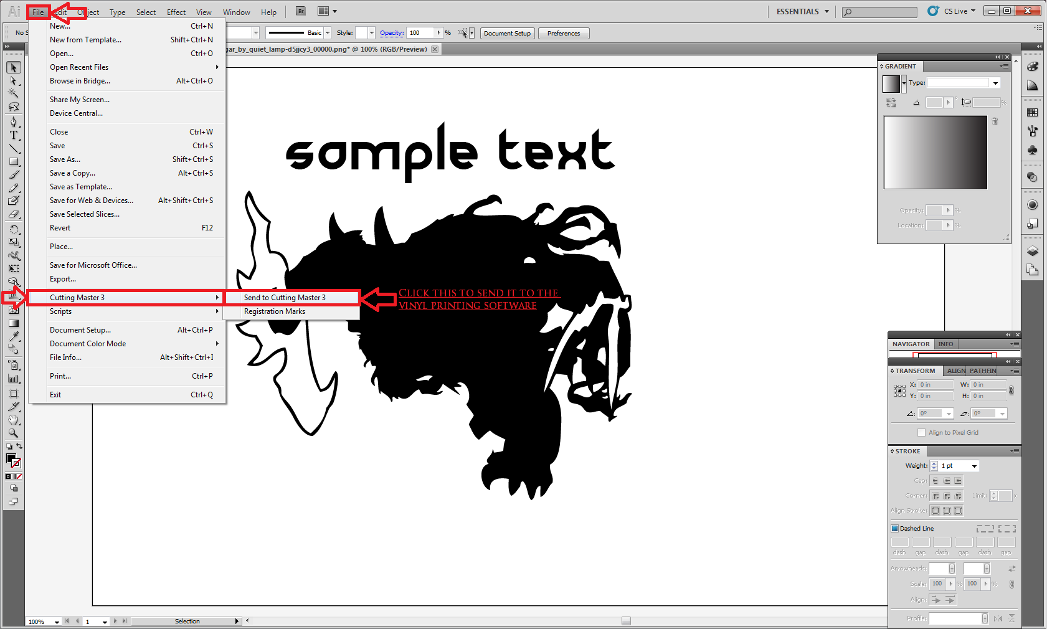Open the Brush Definition Basic dropdown
1047x629 pixels.
click(x=328, y=33)
